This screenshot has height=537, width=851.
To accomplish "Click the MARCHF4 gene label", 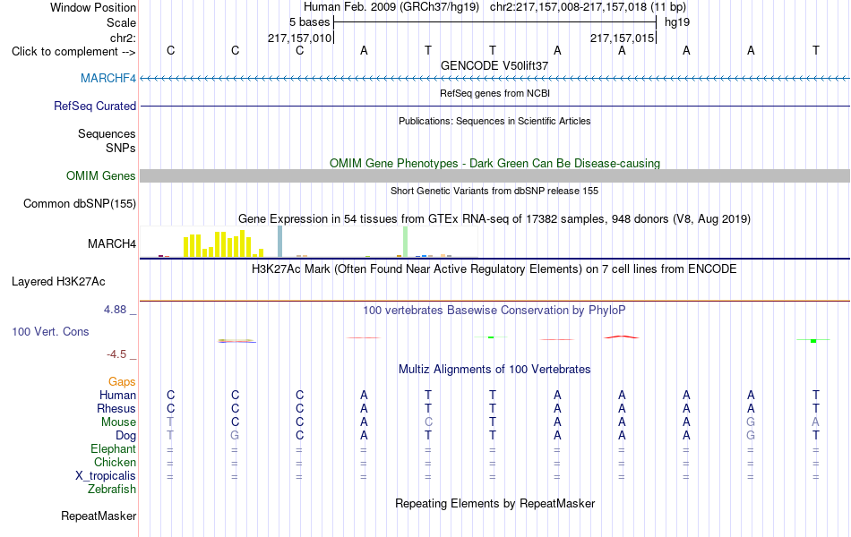I will [108, 78].
